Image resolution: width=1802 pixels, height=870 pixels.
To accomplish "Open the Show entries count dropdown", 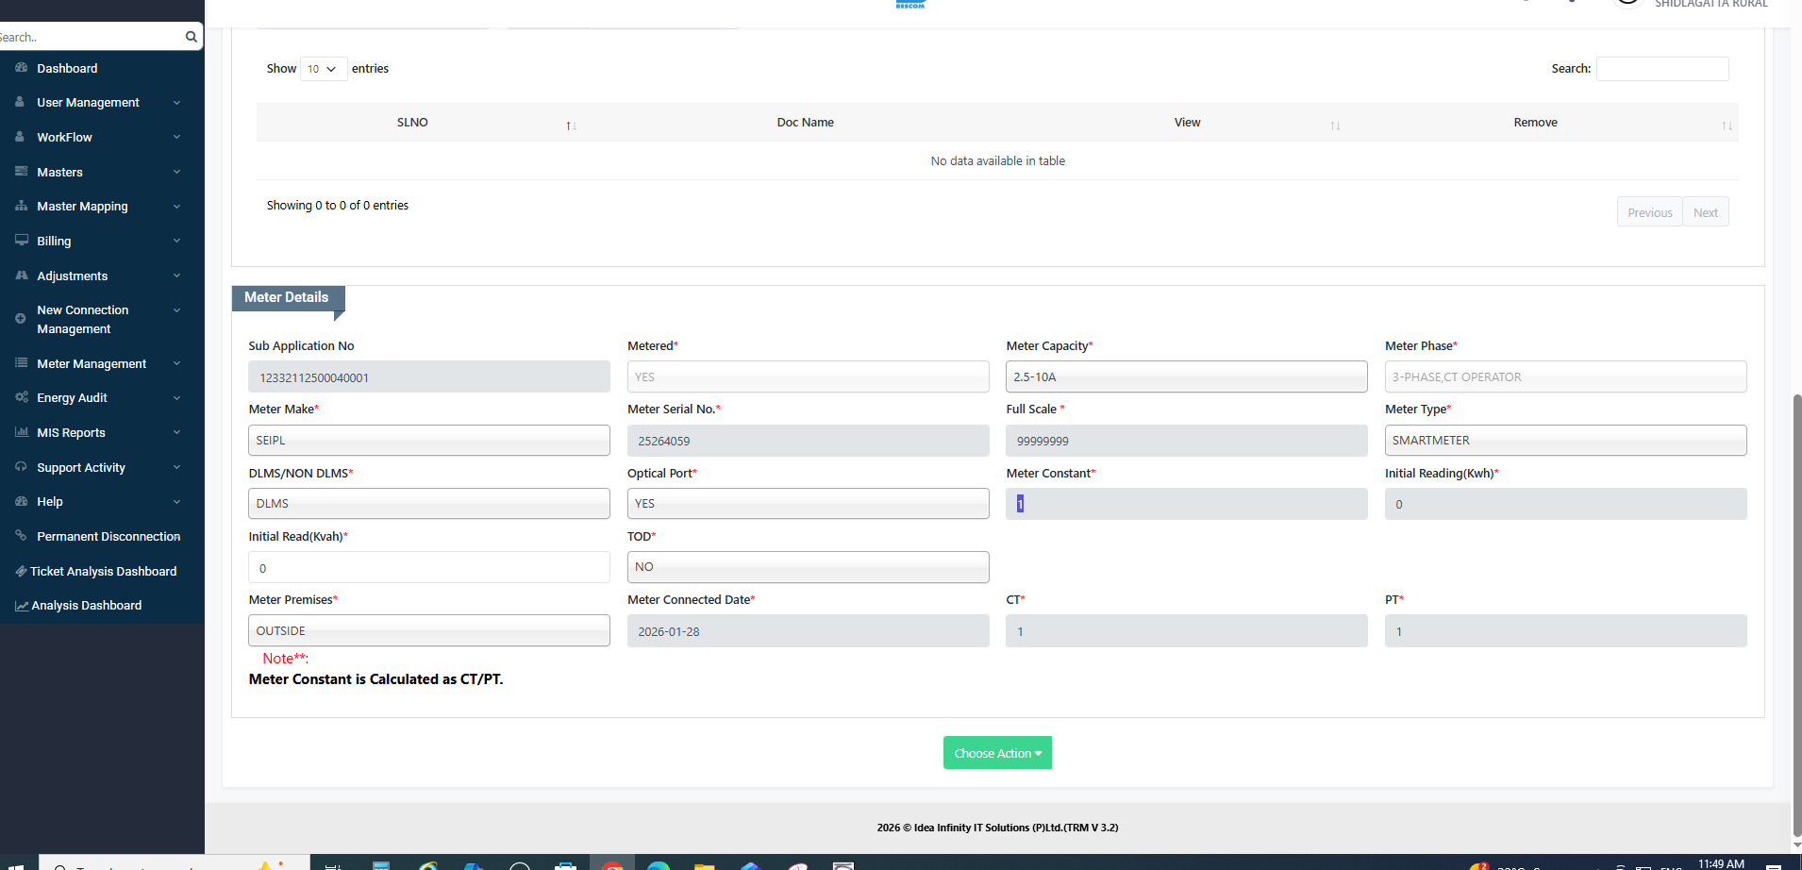I will click(x=323, y=69).
